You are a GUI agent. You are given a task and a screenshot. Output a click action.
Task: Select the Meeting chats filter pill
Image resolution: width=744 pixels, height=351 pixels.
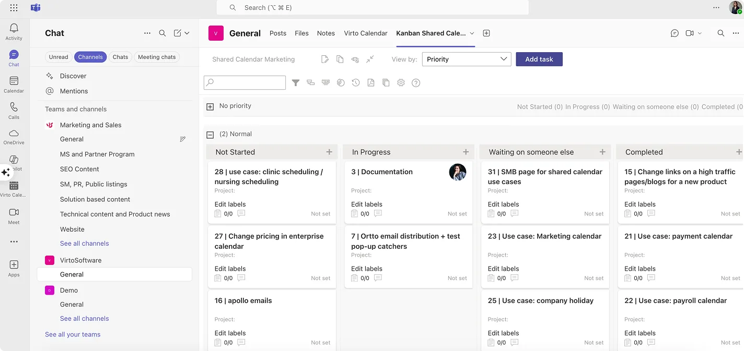[156, 57]
